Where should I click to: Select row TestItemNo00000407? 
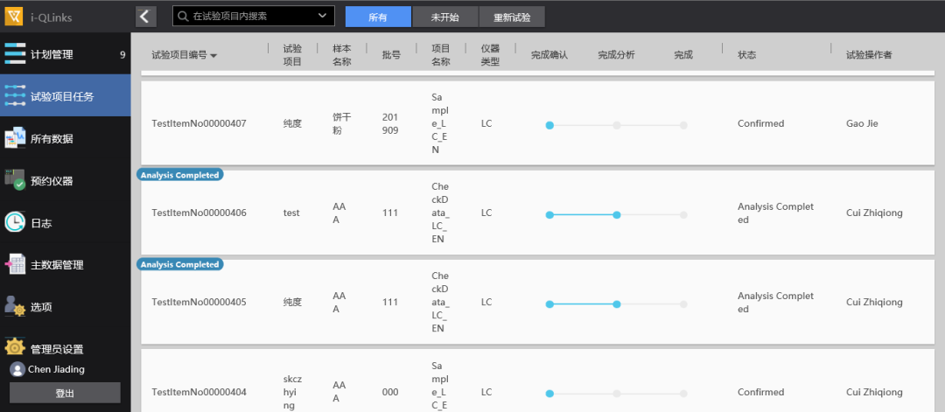537,122
